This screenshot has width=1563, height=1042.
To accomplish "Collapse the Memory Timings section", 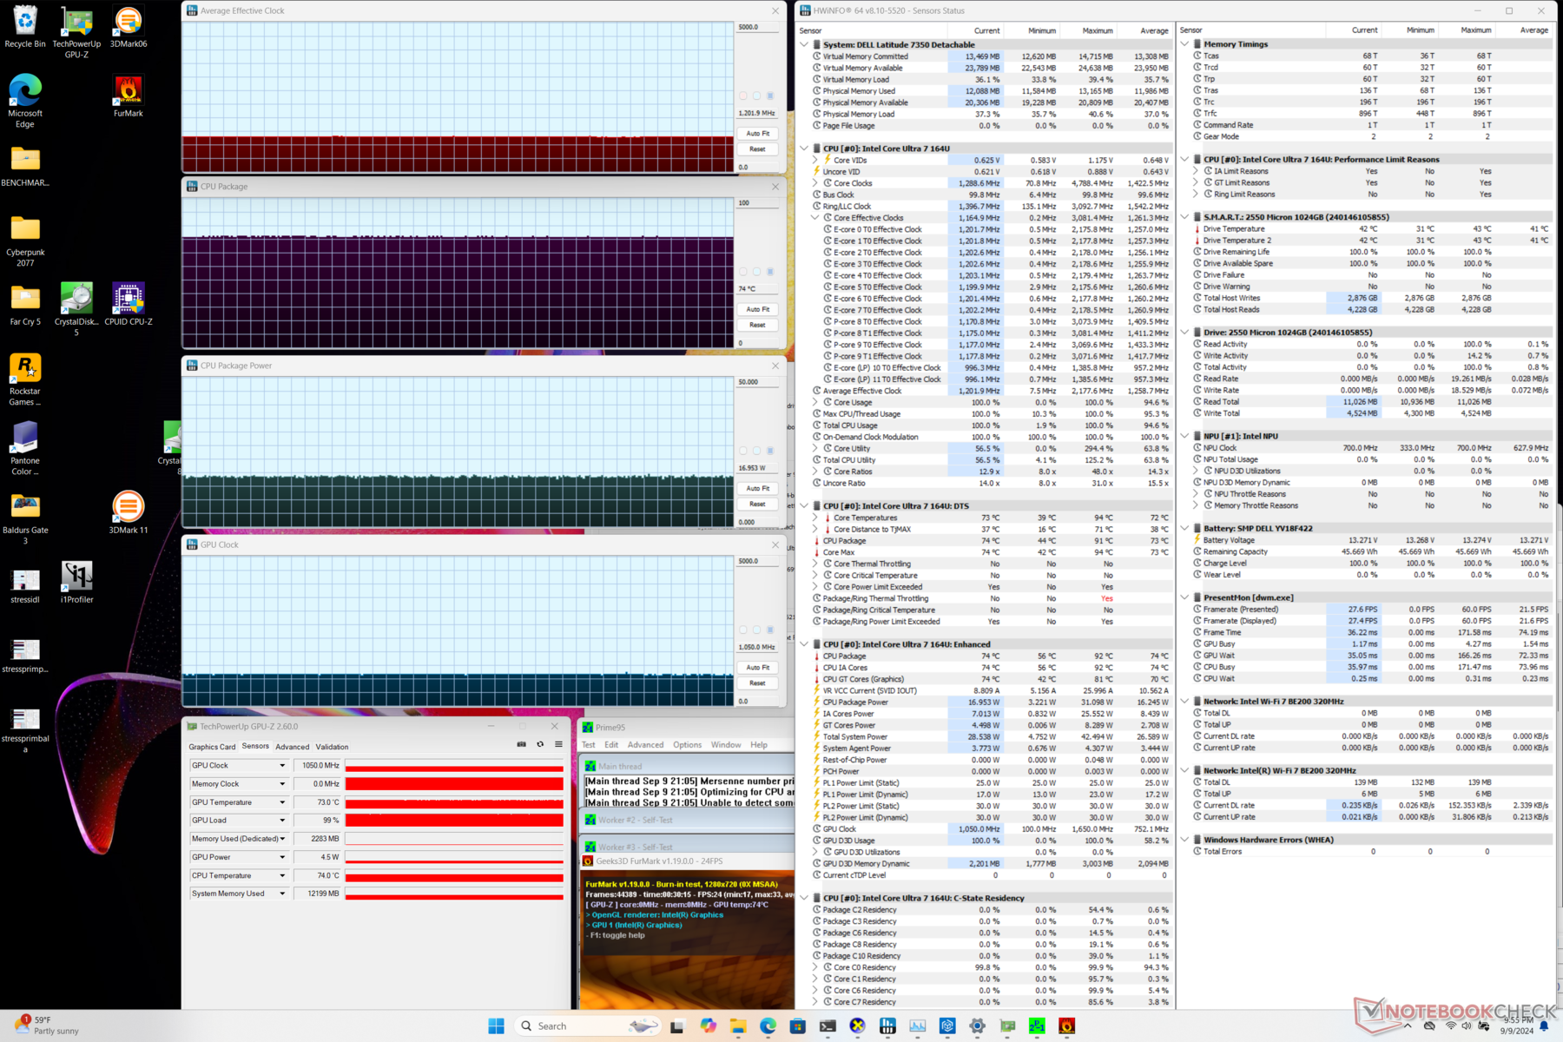I will 1184,43.
